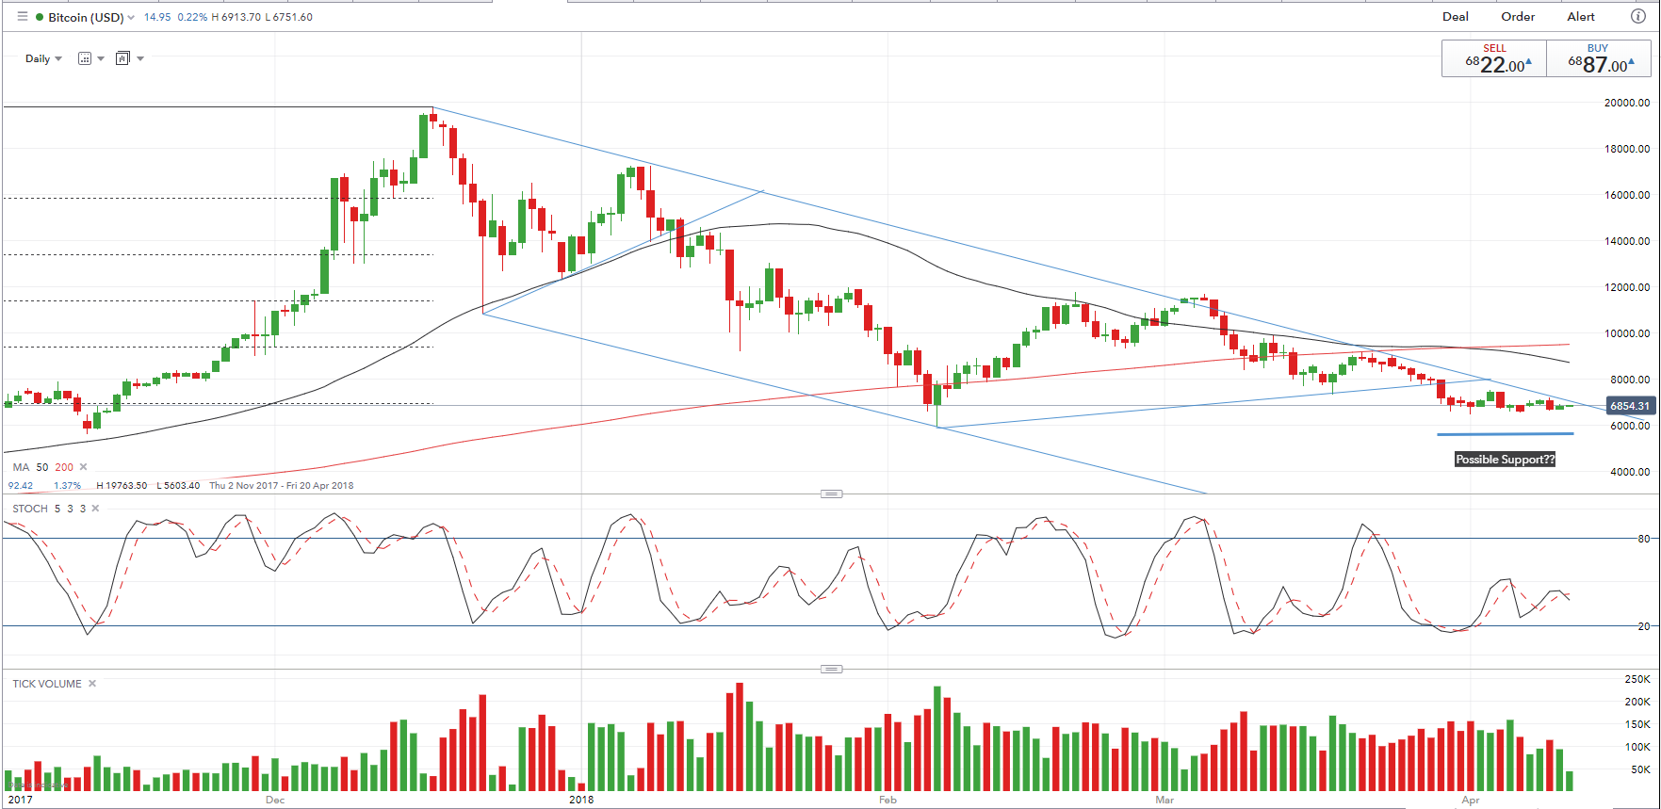The width and height of the screenshot is (1661, 809).
Task: Click the market info icon
Action: pyautogui.click(x=1638, y=16)
